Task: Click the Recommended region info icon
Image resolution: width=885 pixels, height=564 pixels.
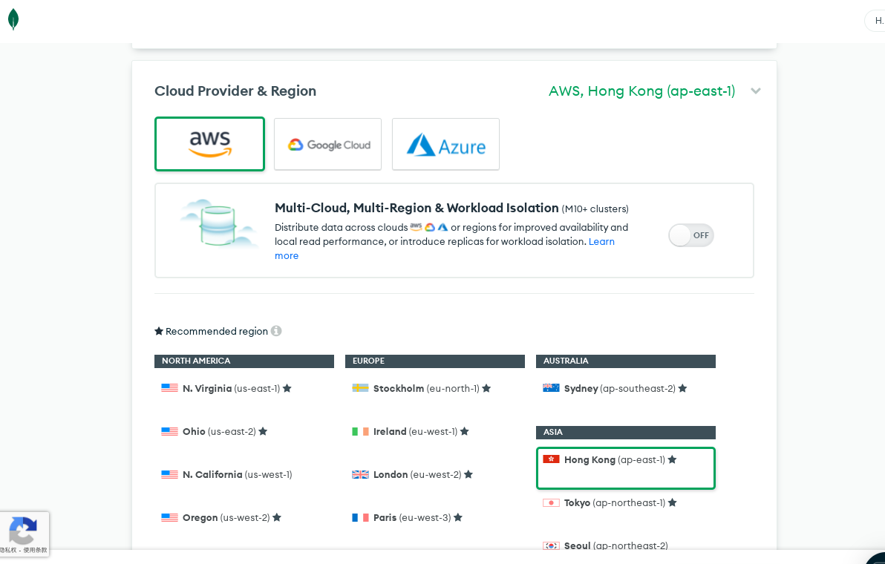Action: click(276, 331)
